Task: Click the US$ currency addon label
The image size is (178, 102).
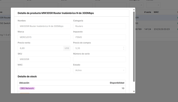Action: pyautogui.click(x=67, y=48)
